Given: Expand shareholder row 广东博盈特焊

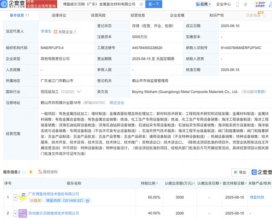Looking at the screenshot, I should pos(15,197).
